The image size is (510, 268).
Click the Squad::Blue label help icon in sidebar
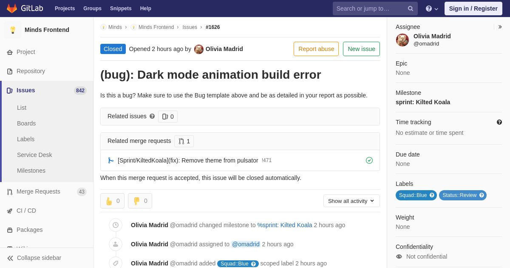tap(432, 195)
